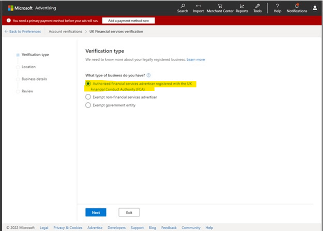Click the warning icon in the red banner
Screen dimensions: 323x231
[9, 21]
